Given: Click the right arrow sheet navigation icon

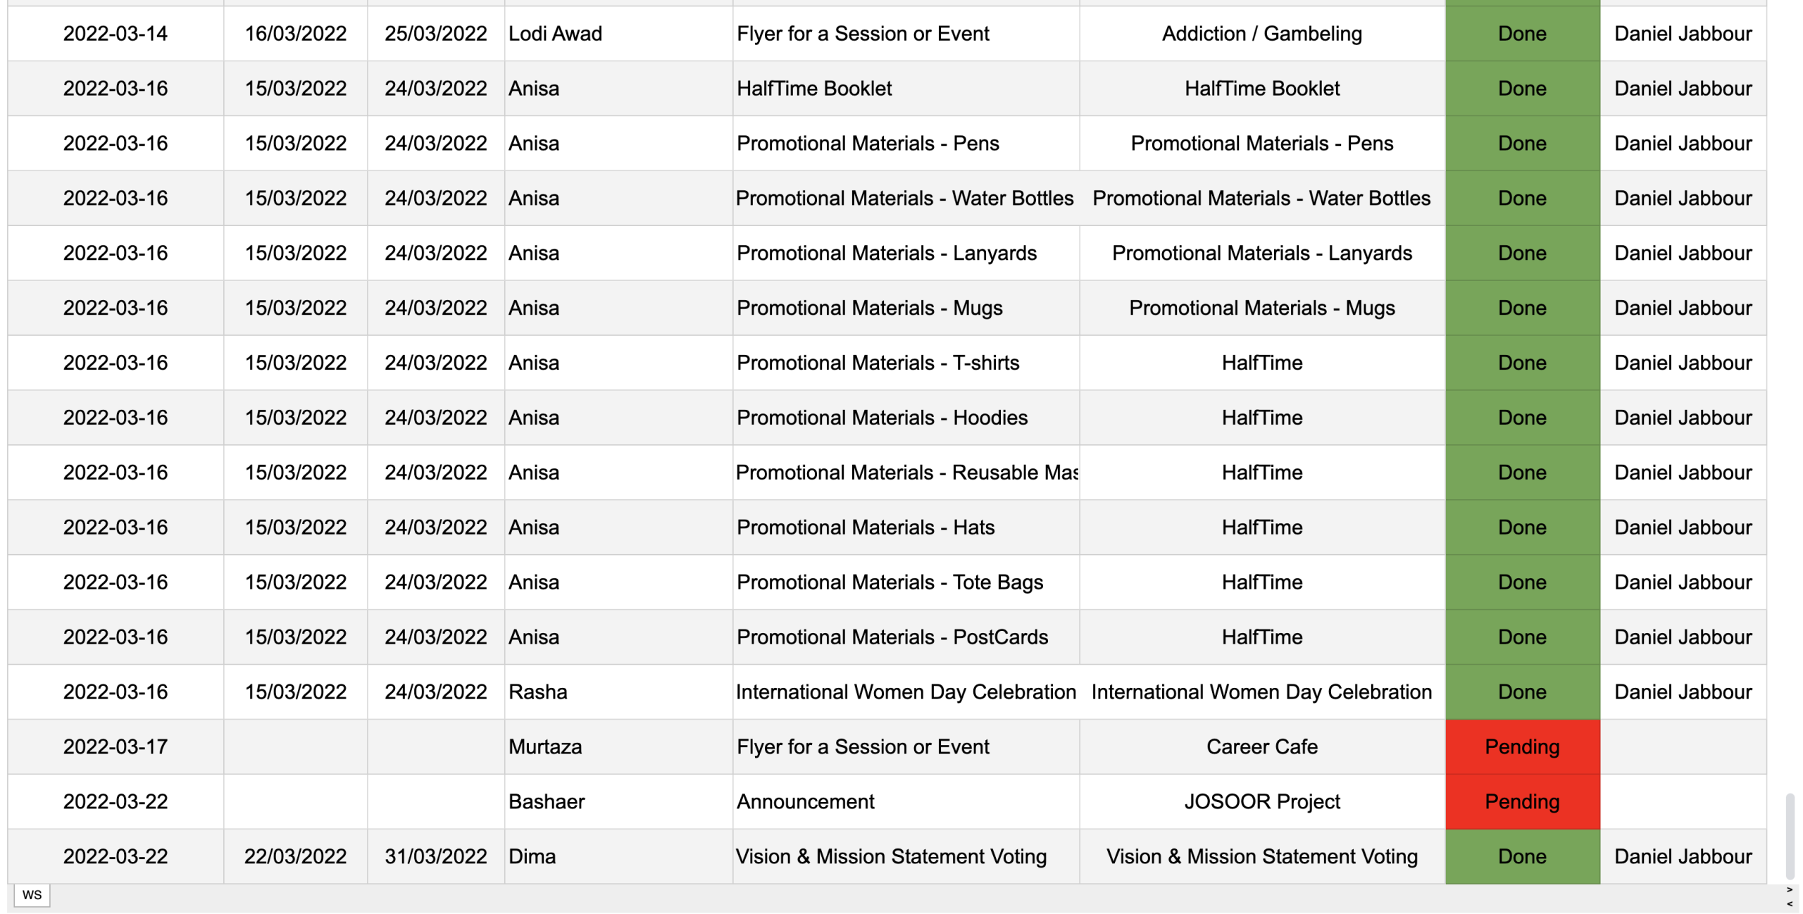Looking at the screenshot, I should (1790, 890).
